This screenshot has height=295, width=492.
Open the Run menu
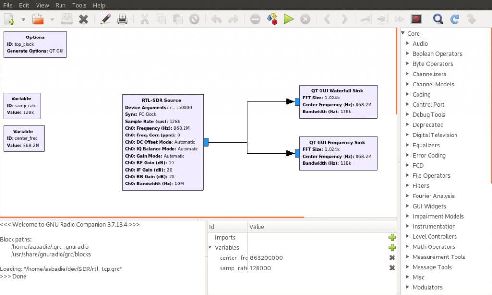point(60,5)
